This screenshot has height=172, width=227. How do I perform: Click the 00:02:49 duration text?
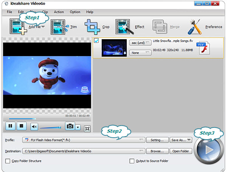(x=159, y=50)
